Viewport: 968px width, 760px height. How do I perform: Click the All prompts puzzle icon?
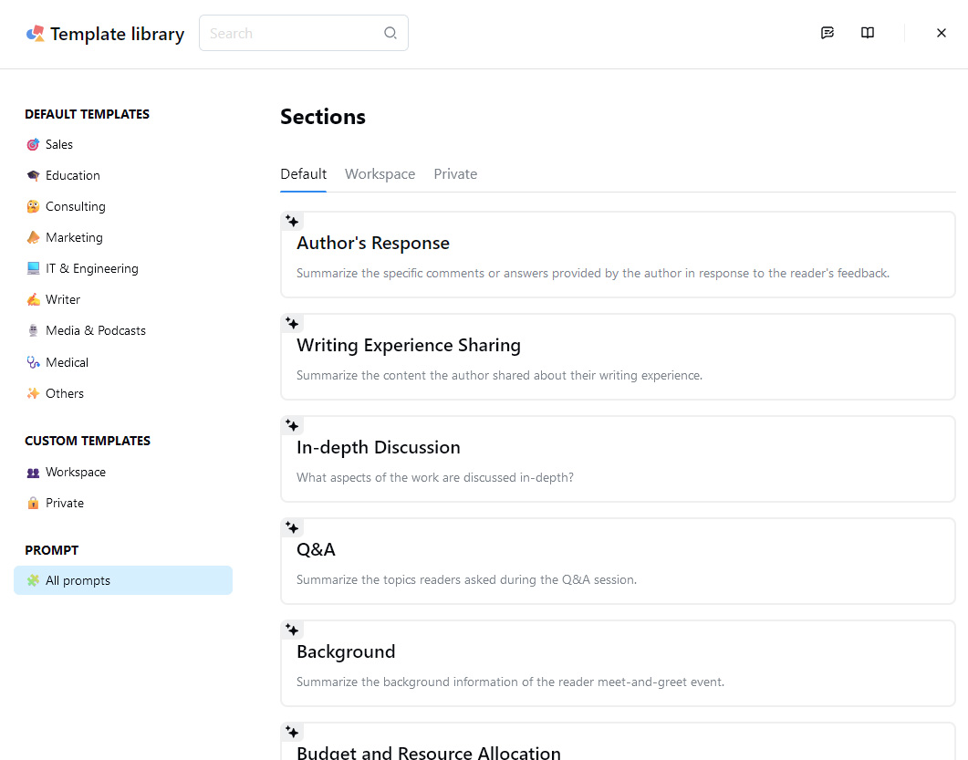click(33, 580)
